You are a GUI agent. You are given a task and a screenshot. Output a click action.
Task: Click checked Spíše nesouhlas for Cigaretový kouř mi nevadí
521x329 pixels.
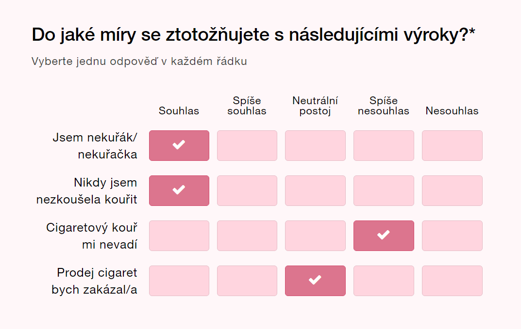(384, 235)
